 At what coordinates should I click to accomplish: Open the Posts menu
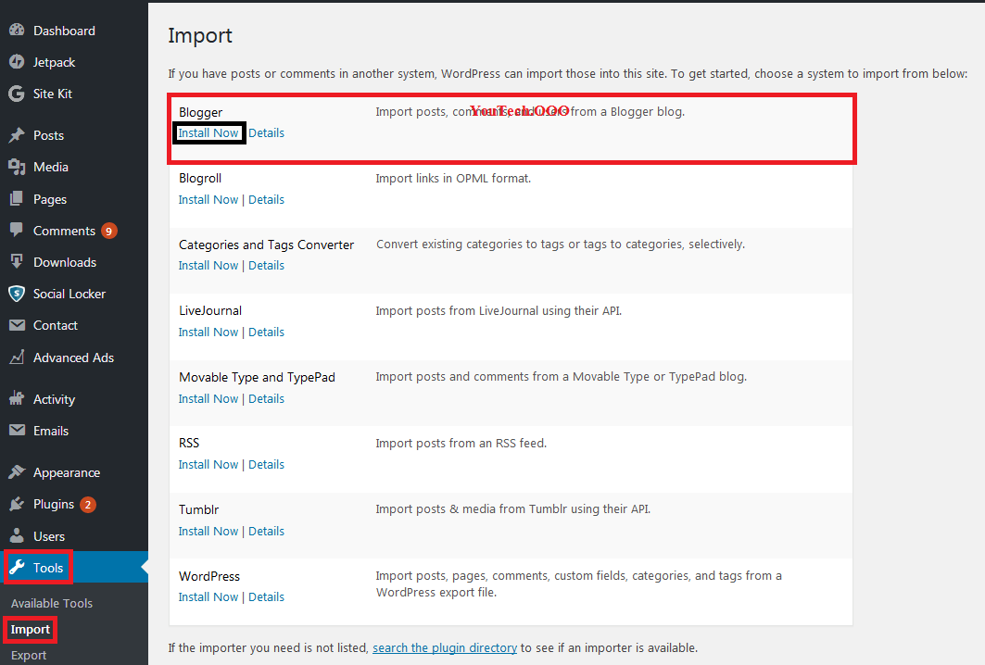point(48,135)
